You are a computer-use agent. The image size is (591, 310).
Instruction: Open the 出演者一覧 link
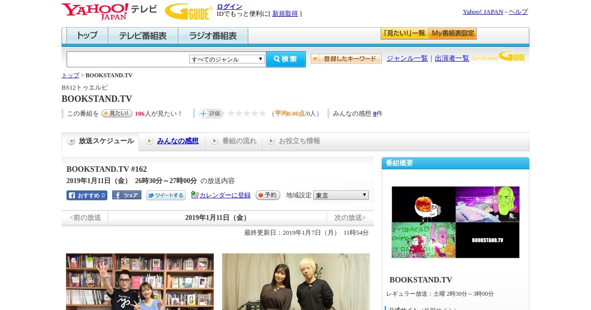tap(452, 58)
